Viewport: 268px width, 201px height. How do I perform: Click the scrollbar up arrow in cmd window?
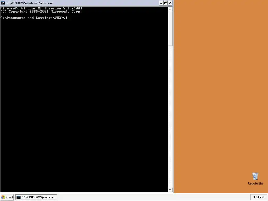click(170, 9)
